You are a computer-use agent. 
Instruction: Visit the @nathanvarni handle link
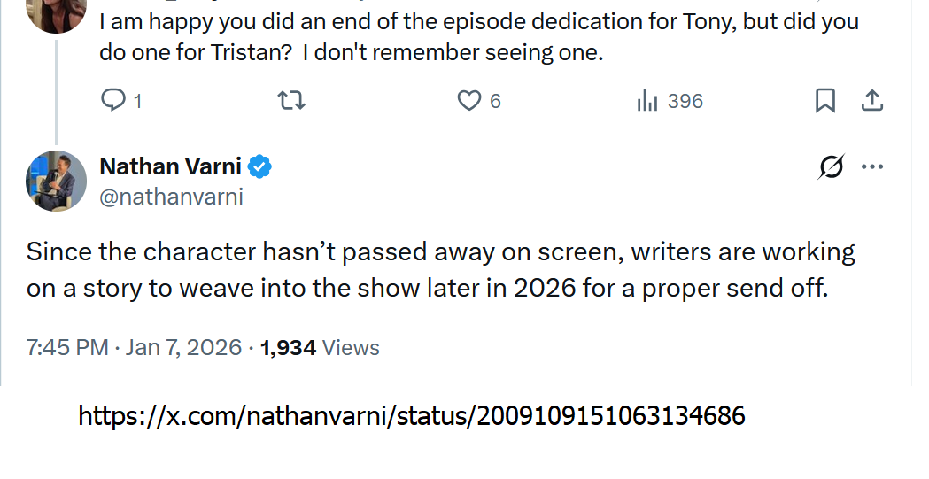pyautogui.click(x=171, y=197)
